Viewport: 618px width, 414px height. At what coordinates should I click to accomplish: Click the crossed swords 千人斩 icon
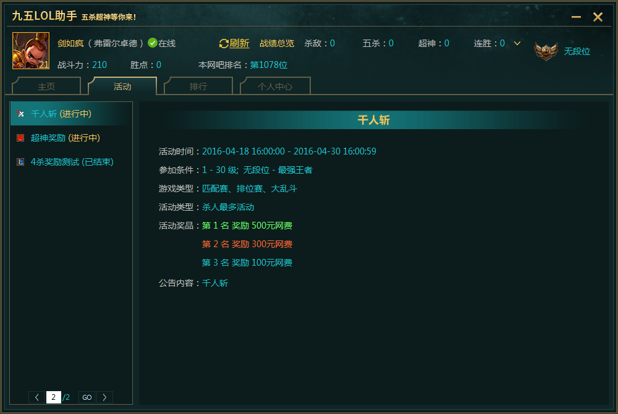(x=20, y=114)
